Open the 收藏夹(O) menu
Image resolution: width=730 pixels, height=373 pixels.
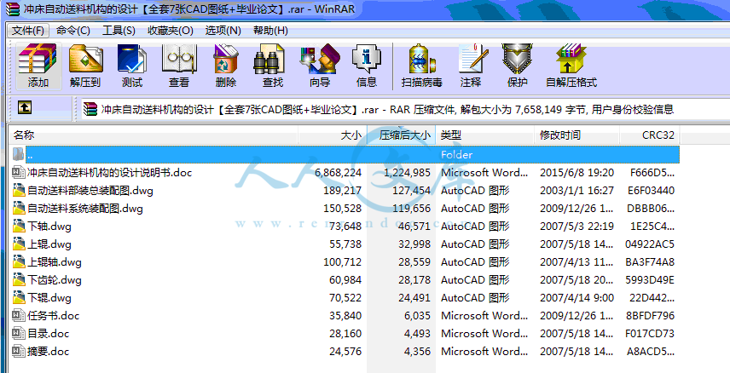coord(171,31)
